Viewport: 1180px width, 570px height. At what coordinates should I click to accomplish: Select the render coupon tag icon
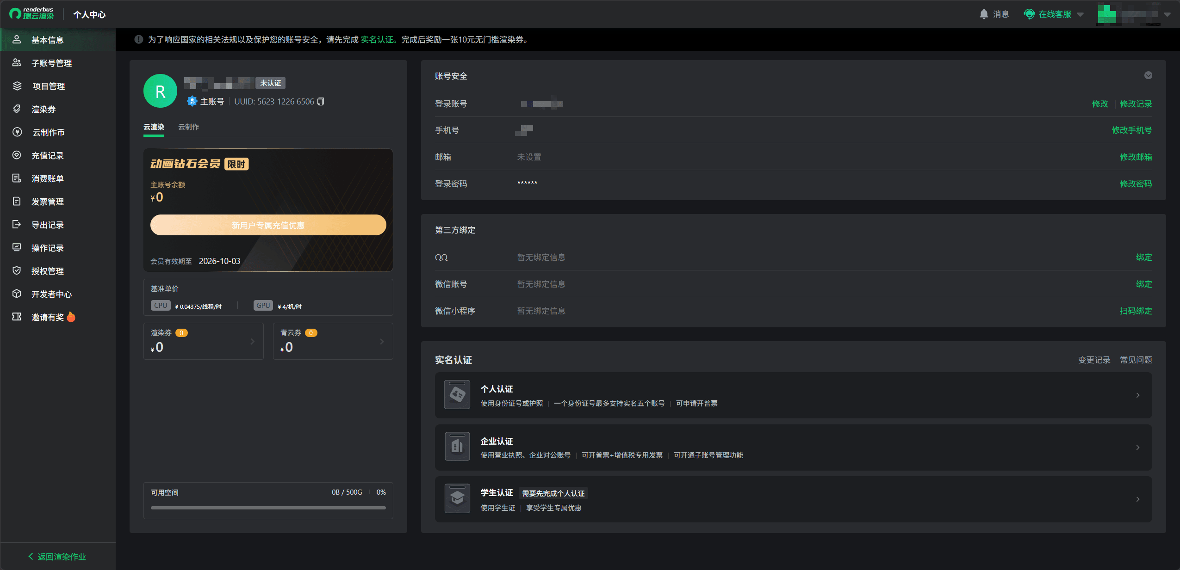tap(17, 109)
